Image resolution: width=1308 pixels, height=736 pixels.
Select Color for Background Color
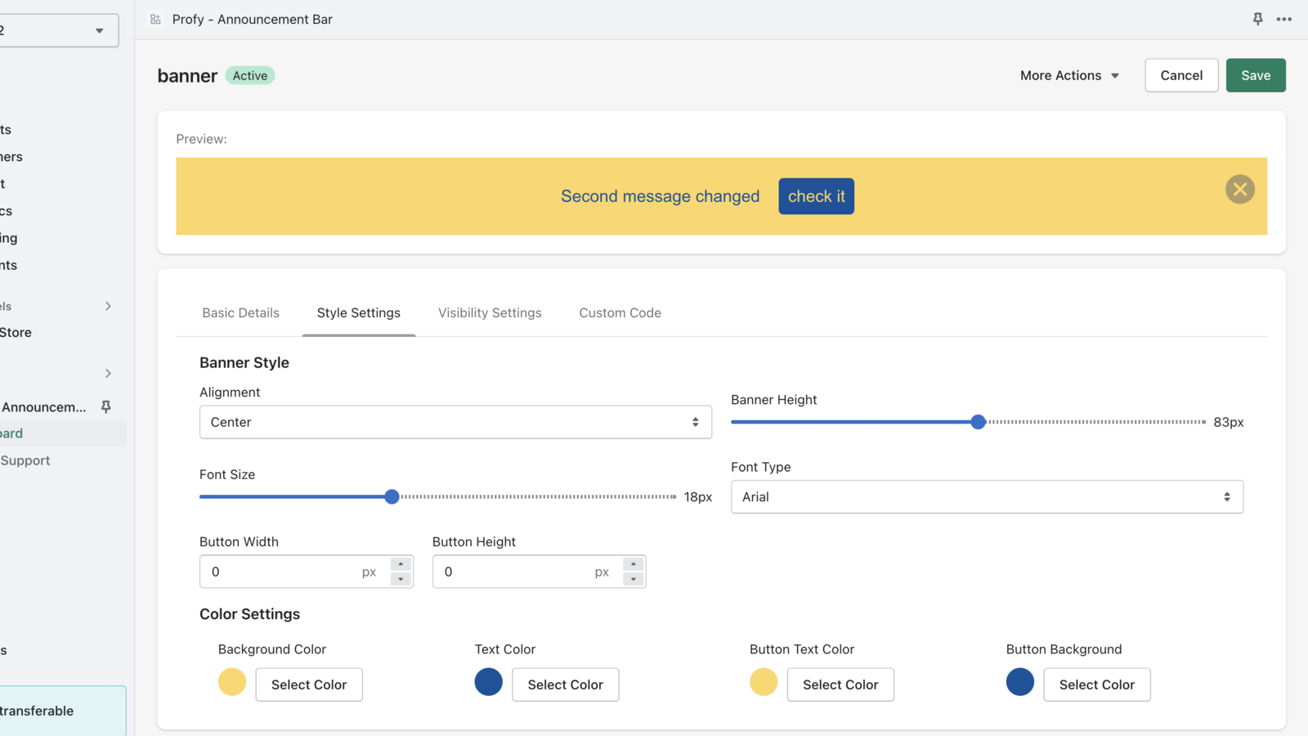(x=309, y=684)
